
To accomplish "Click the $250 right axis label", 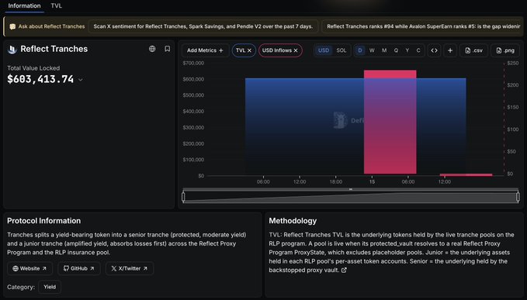I will pos(512,63).
